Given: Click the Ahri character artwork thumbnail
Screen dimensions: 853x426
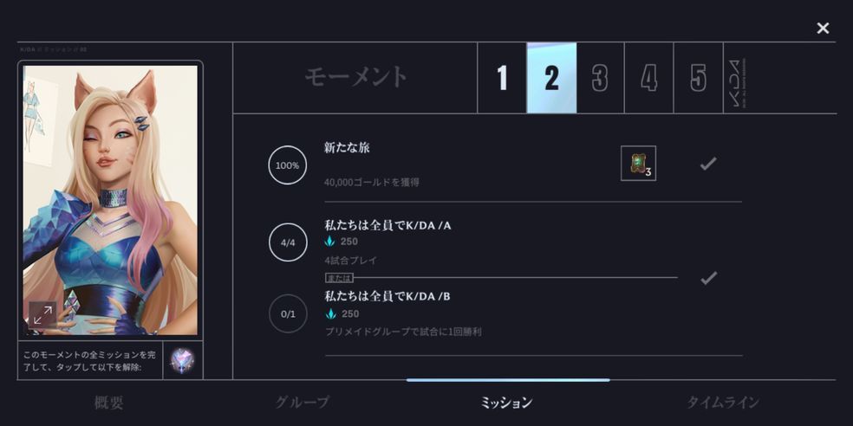Looking at the screenshot, I should click(110, 200).
